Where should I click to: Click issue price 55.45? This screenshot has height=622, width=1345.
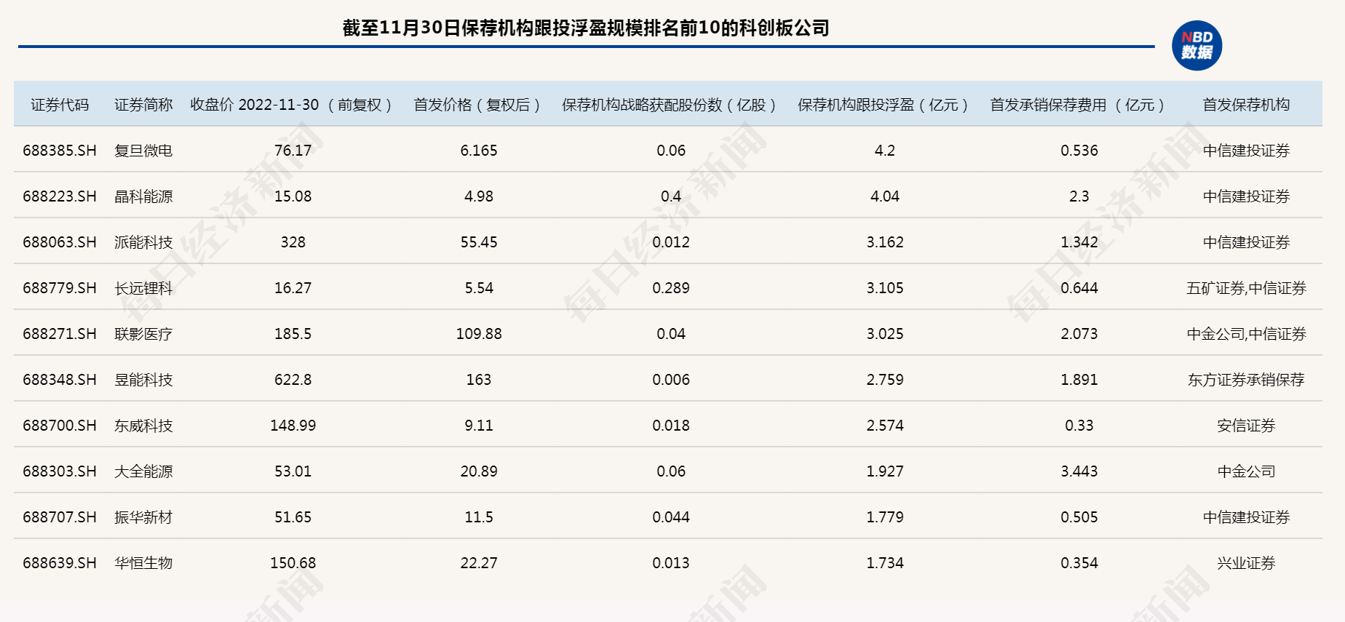(x=479, y=242)
